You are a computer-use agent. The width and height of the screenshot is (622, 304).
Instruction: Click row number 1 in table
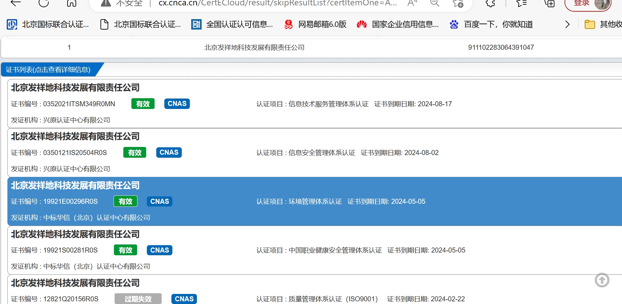pos(69,47)
